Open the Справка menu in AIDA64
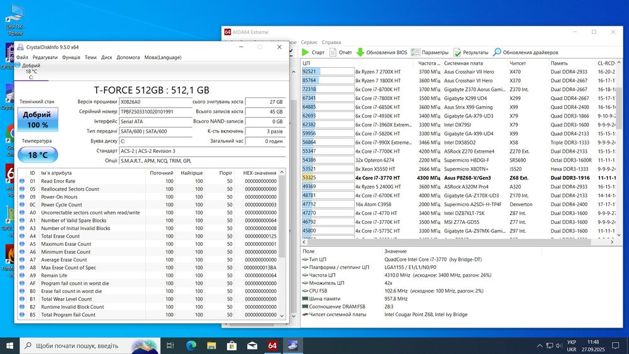 tap(331, 42)
